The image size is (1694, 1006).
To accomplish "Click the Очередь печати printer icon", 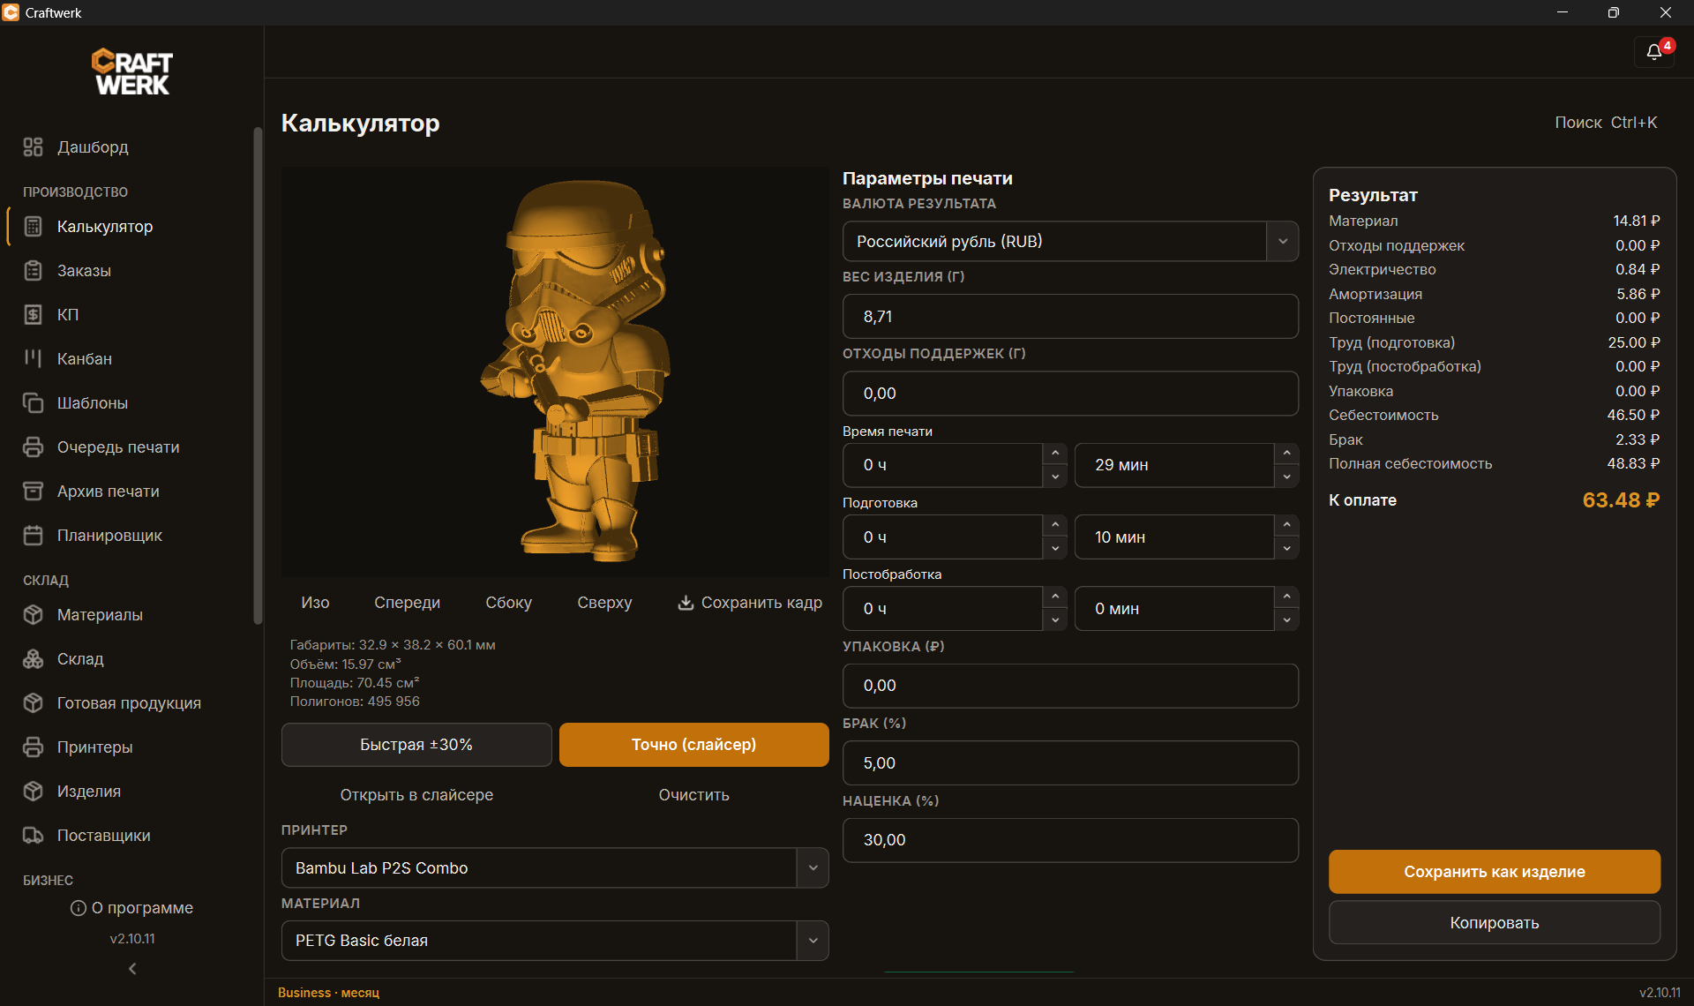I will [33, 447].
